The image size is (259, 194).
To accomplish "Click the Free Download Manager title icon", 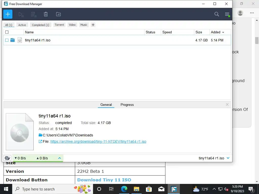I will [x=6, y=4].
